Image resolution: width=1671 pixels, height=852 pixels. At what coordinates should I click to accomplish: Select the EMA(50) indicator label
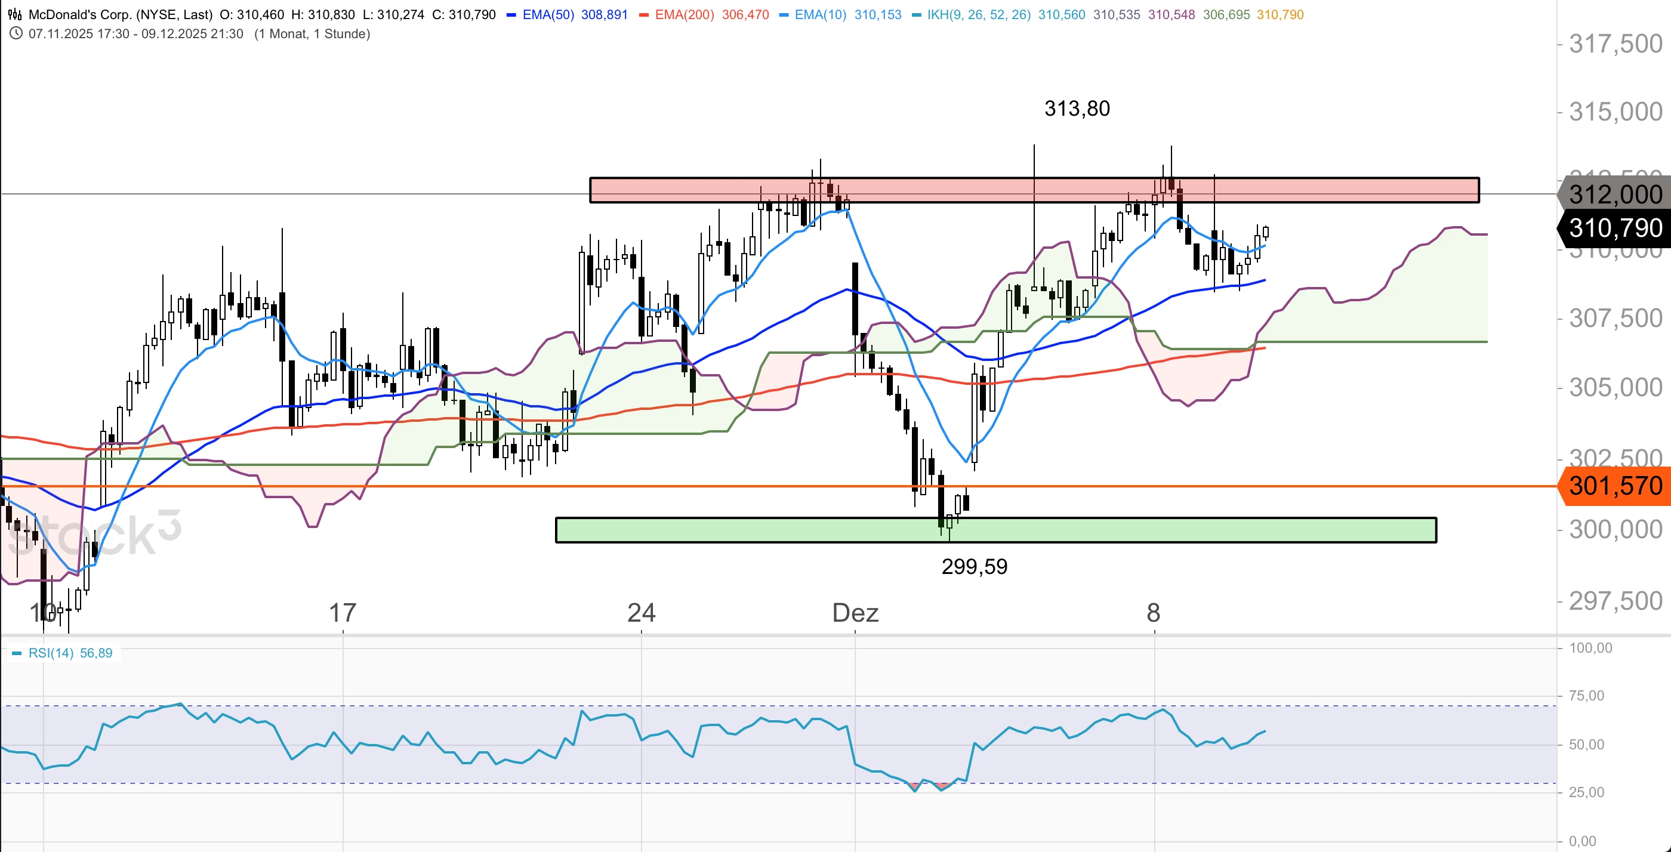tap(548, 14)
